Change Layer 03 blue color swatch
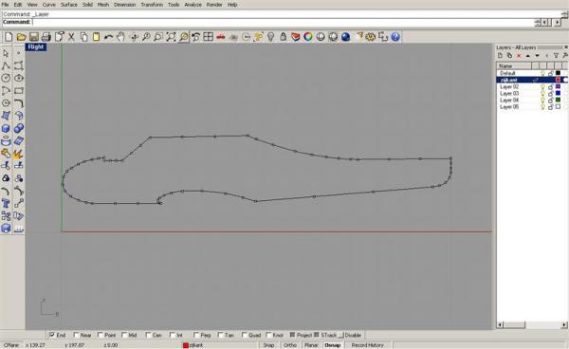Viewport: 569px width, 349px height. click(559, 93)
